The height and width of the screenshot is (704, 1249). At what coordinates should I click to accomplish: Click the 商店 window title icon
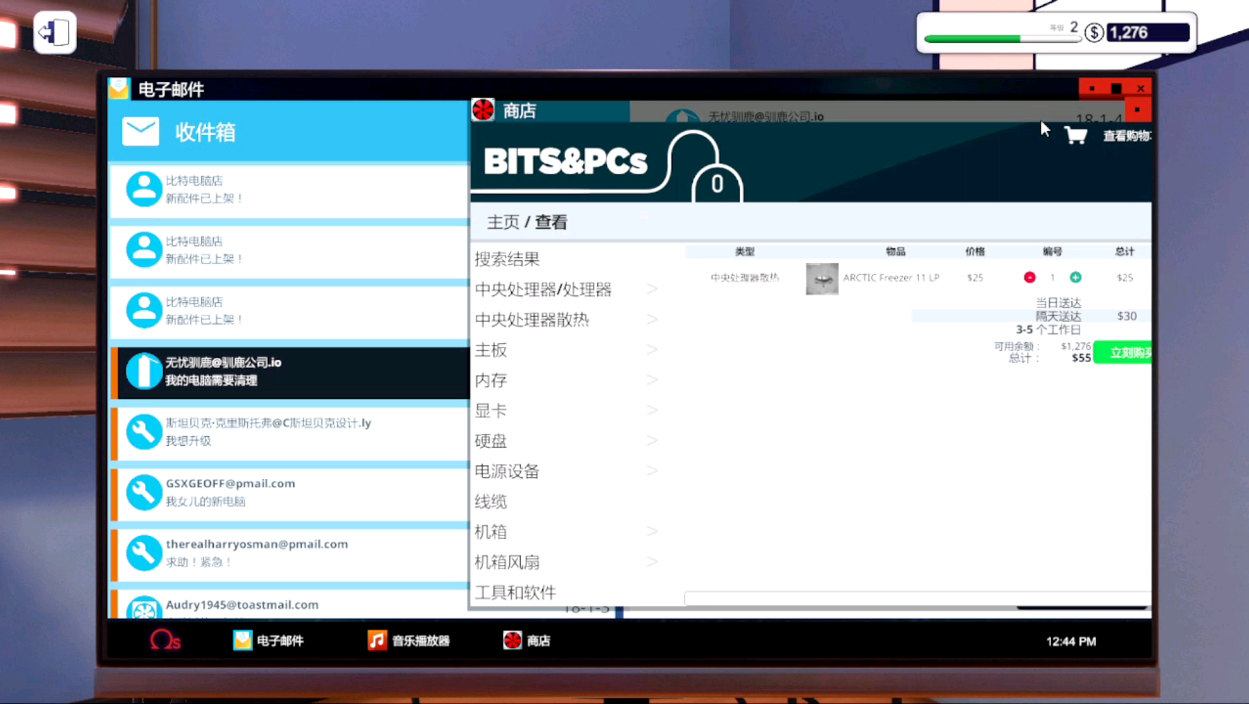pos(483,110)
